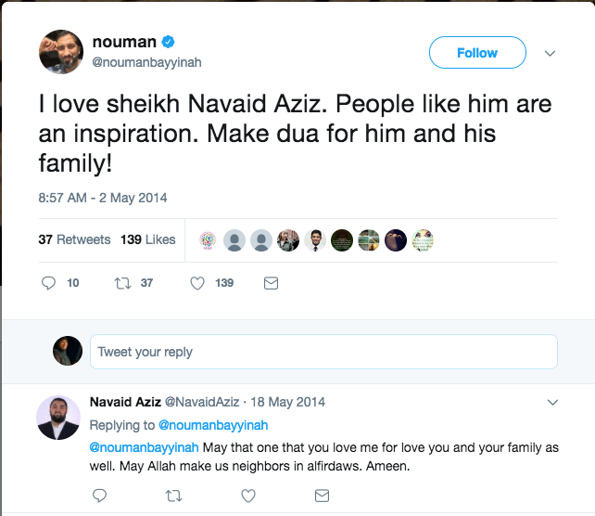
Task: Expand the options chevron on Navaid Aziz's reply
Action: point(553,403)
